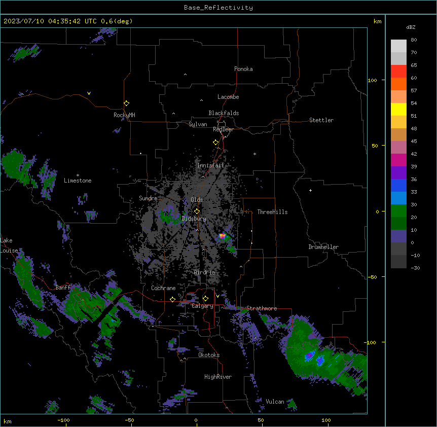
Task: Click the intense magenta storm cell east of Didsbury
Action: click(x=222, y=236)
